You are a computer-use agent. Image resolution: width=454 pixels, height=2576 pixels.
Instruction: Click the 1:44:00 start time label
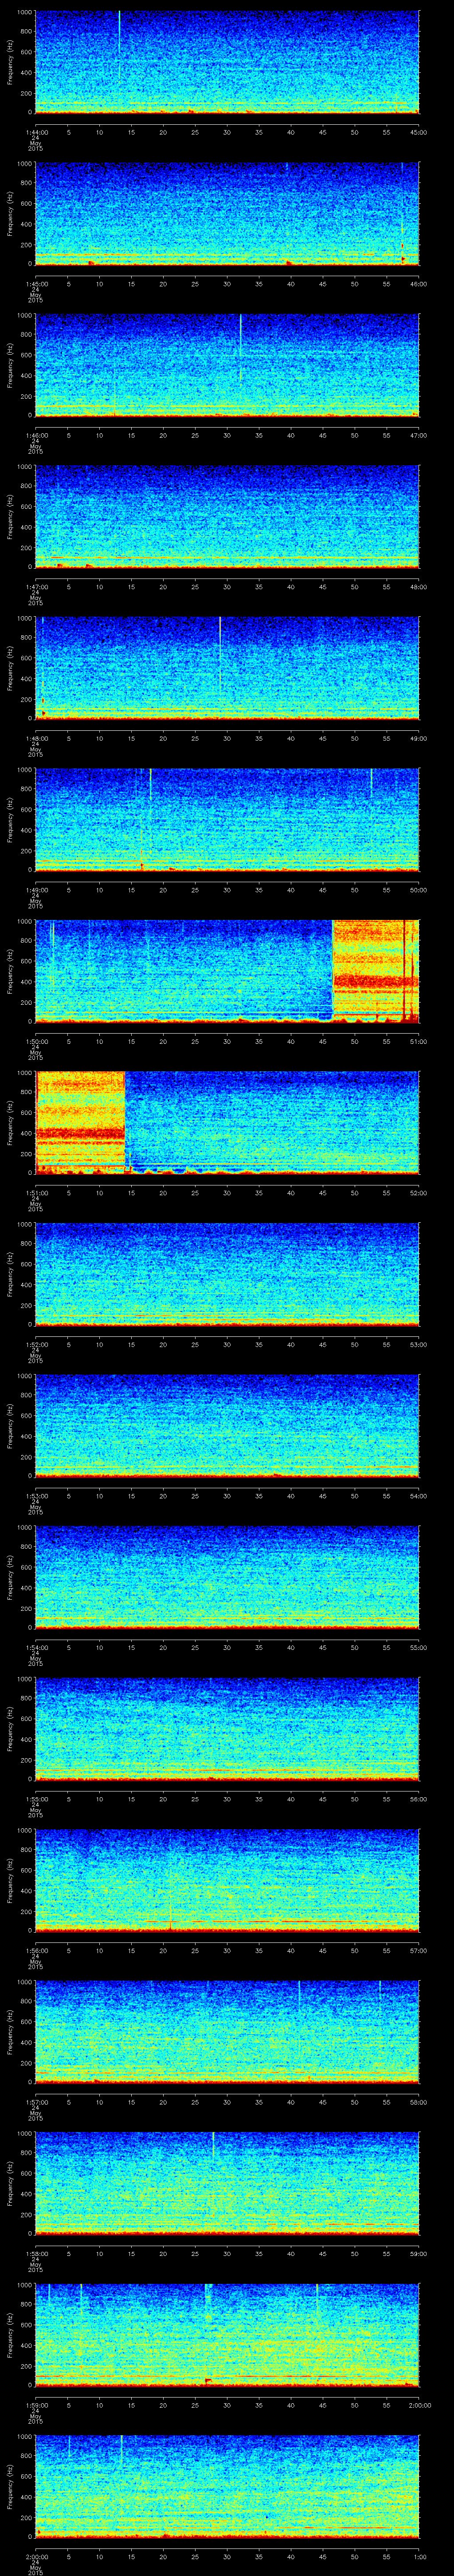36,132
